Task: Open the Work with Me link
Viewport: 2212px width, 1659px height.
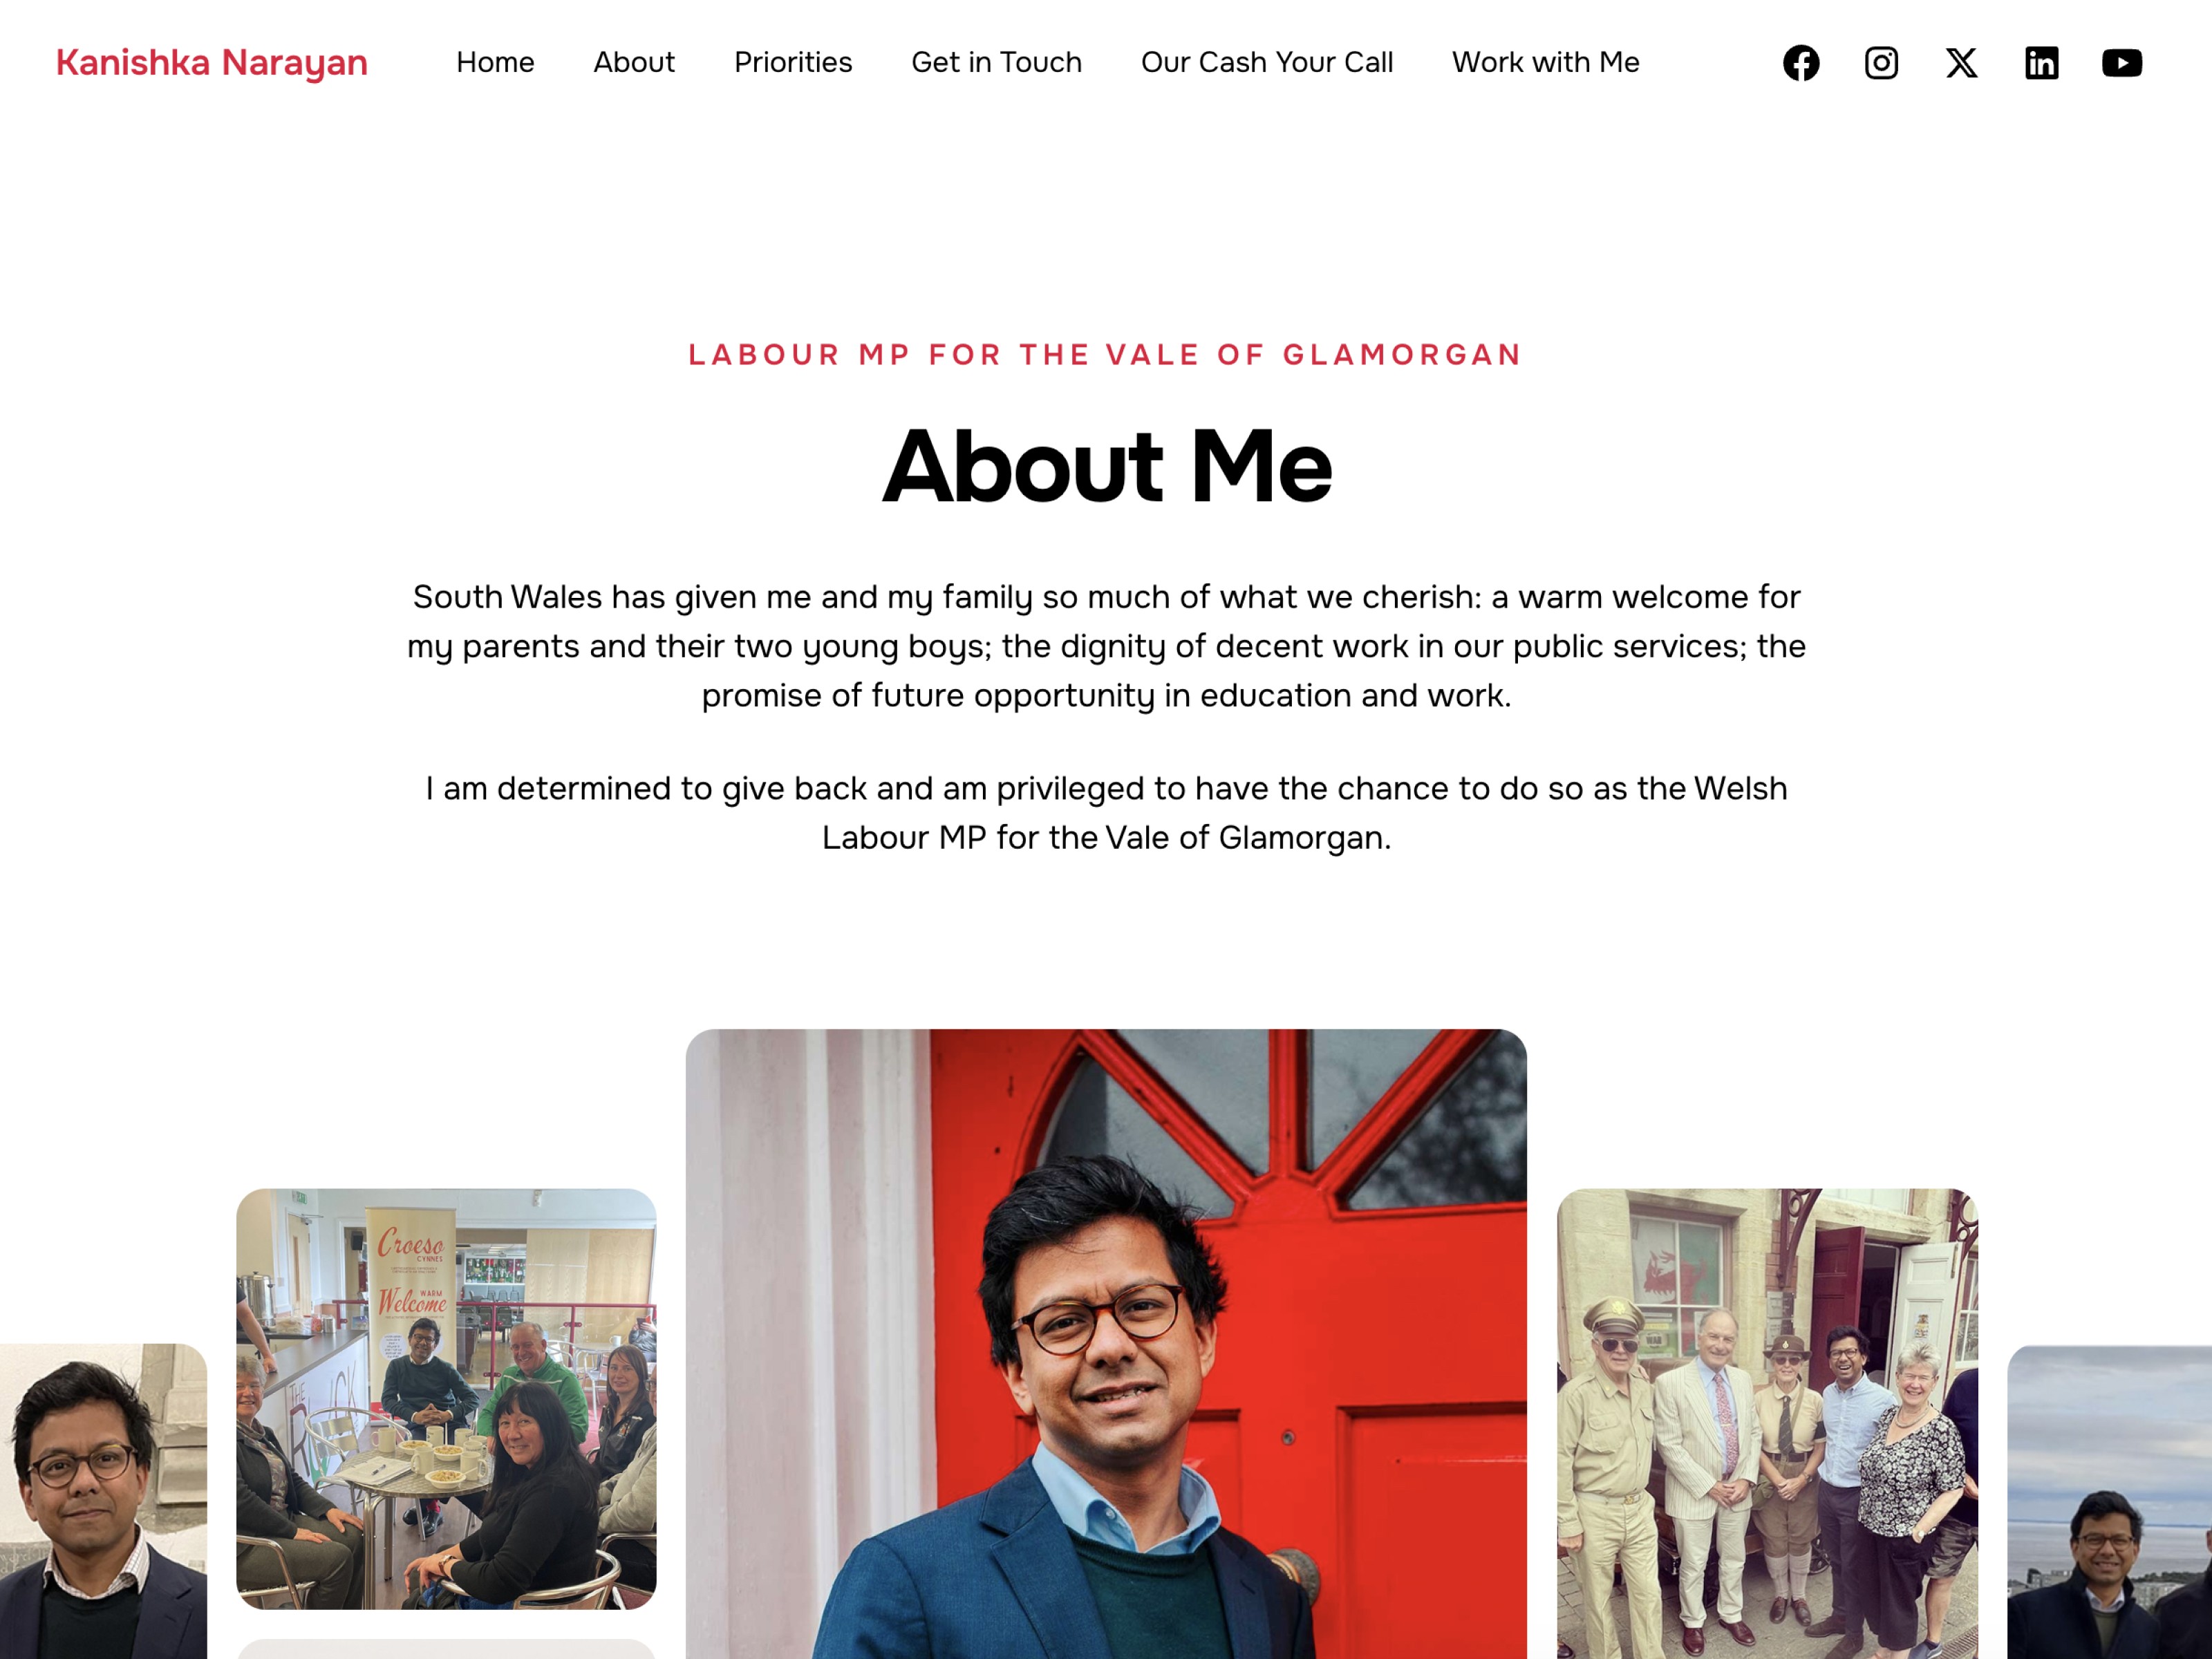Action: pos(1545,62)
